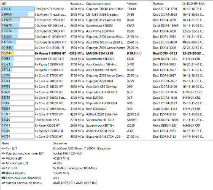Click the icon beside Платформа / степпинг ЦП

click(x=3, y=153)
